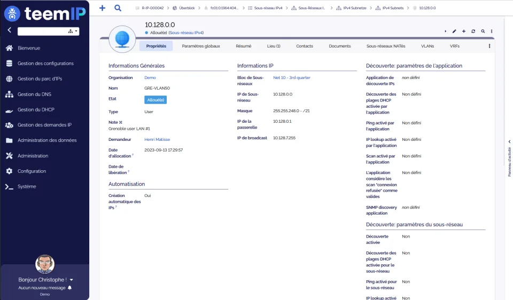This screenshot has width=513, height=300.
Task: Click the Sous-réseau IPv4 class link
Action: 186,33
